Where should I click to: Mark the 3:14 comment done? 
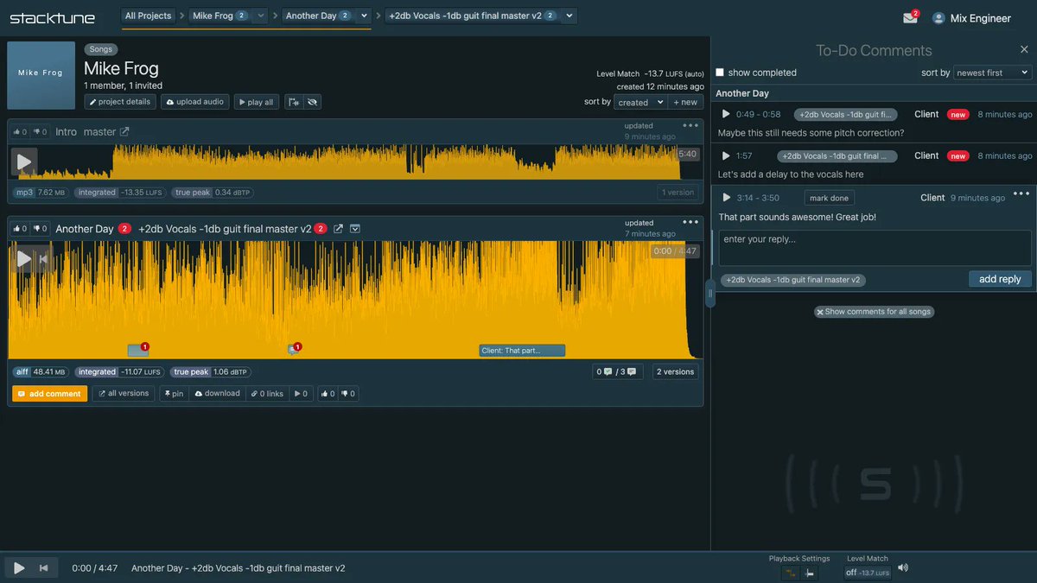tap(829, 197)
